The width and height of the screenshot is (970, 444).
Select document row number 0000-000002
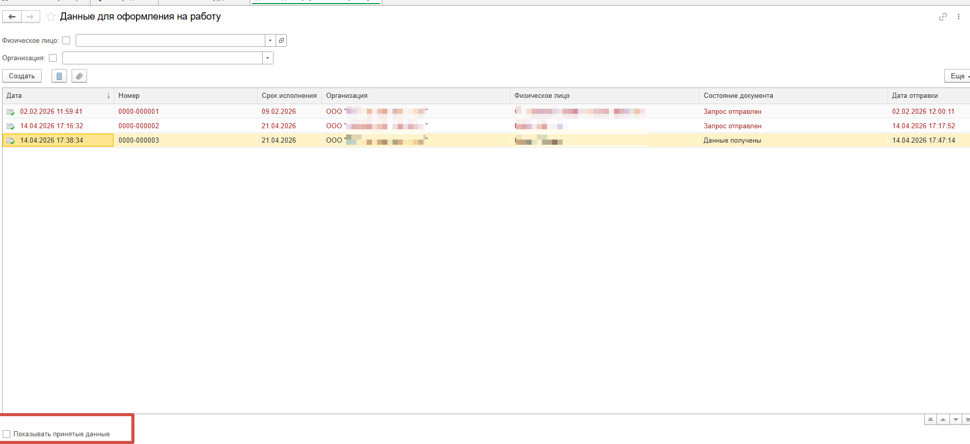139,126
